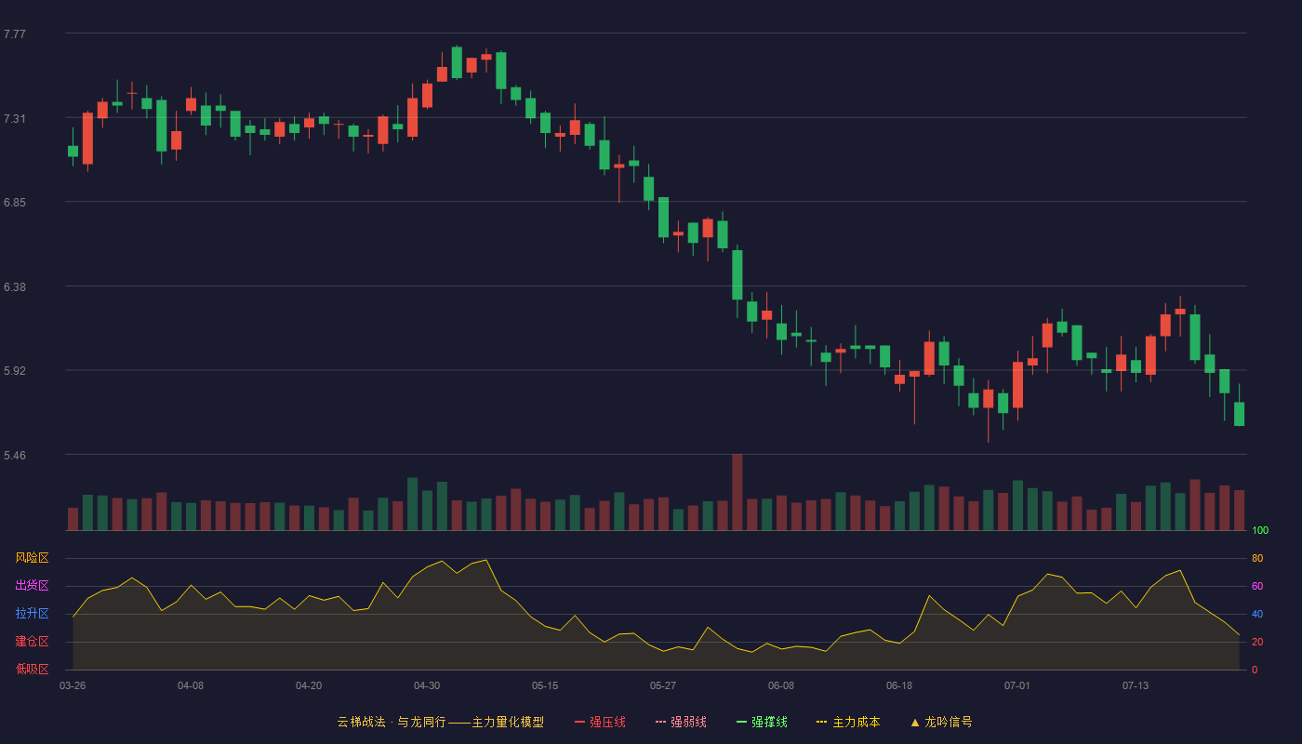The width and height of the screenshot is (1302, 744).
Task: Click the 低吸区 zone label
Action: coord(32,670)
